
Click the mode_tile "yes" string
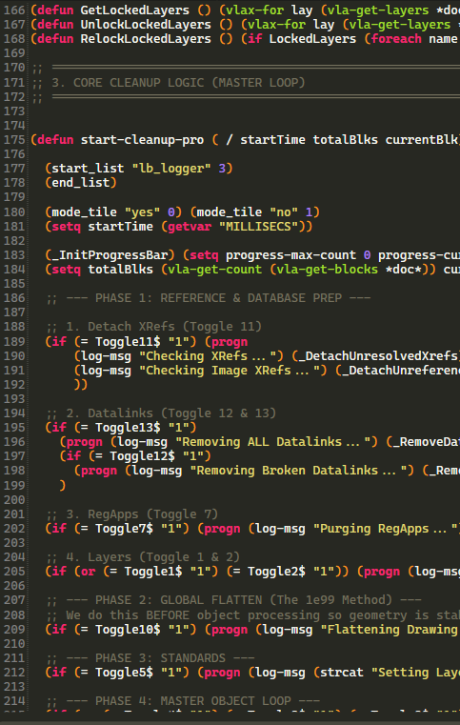coord(142,212)
